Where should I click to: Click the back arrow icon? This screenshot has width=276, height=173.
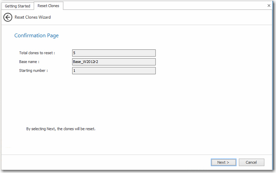tap(8, 17)
